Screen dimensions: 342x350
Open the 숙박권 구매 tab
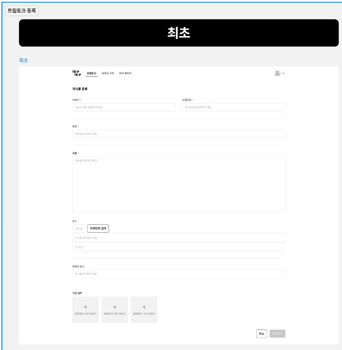pyautogui.click(x=108, y=73)
